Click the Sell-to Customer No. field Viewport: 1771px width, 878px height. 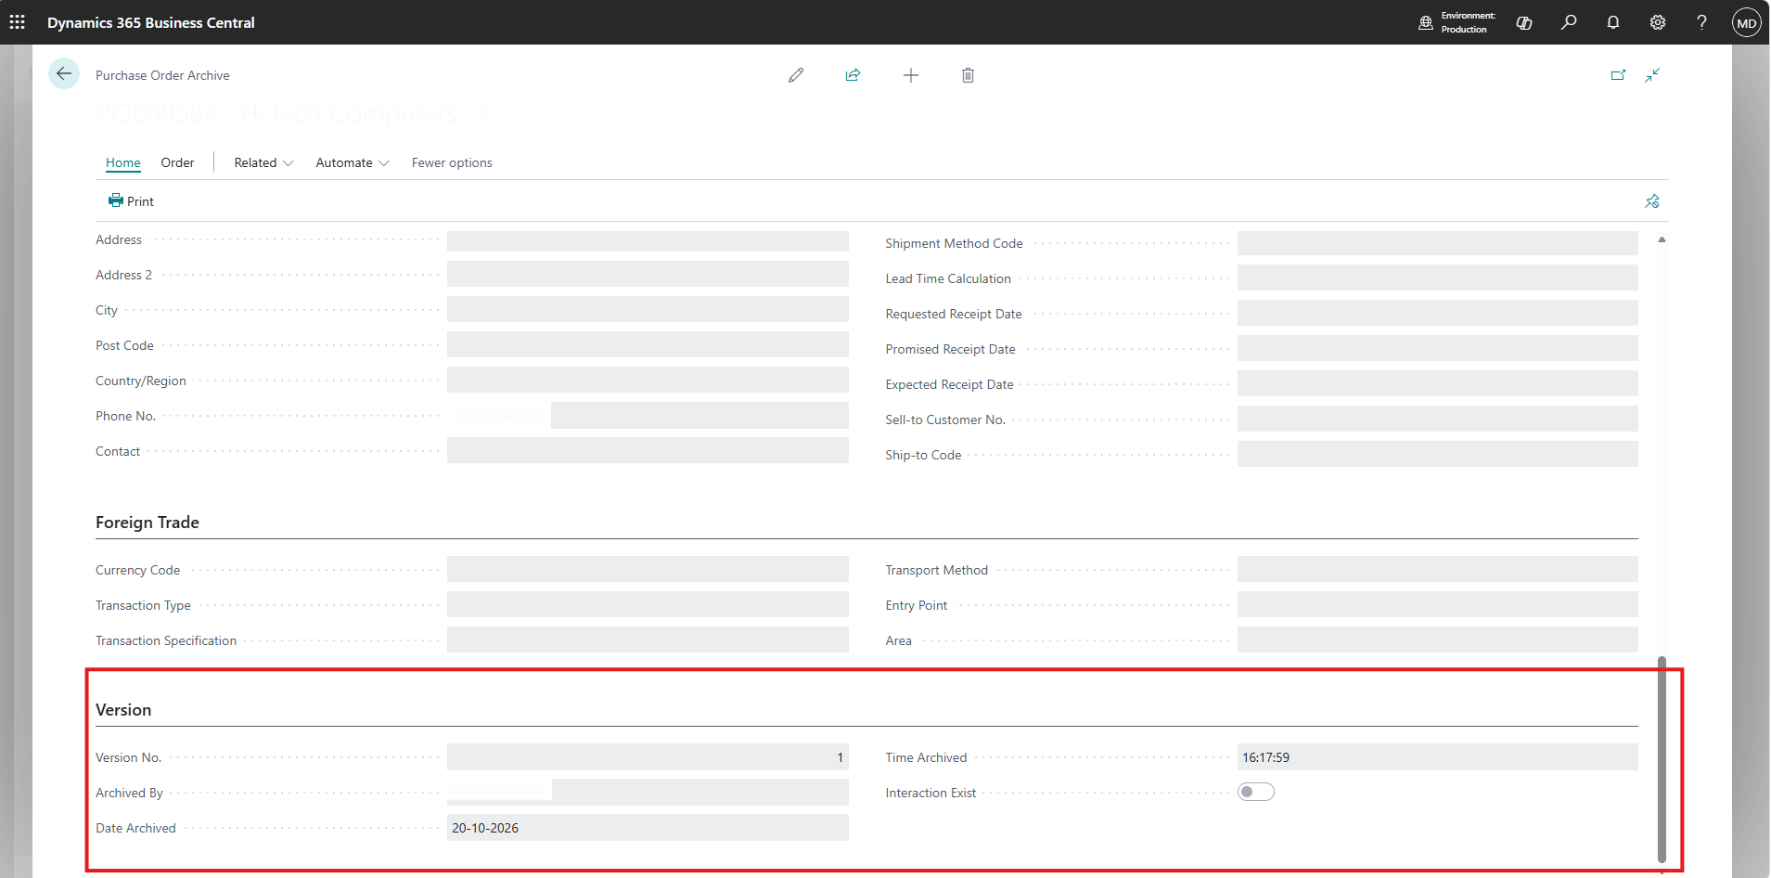(1437, 420)
